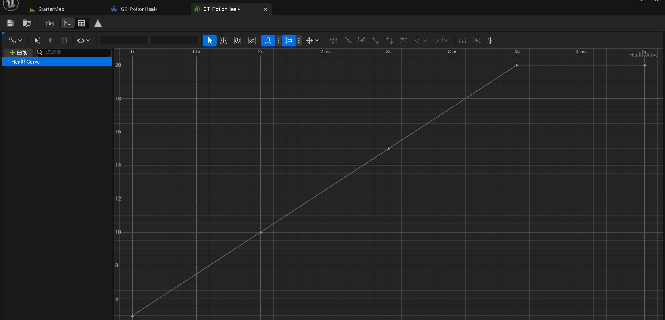Save the CT_PotionHeal asset
Viewport: 665px width, 320px height.
pyautogui.click(x=10, y=23)
